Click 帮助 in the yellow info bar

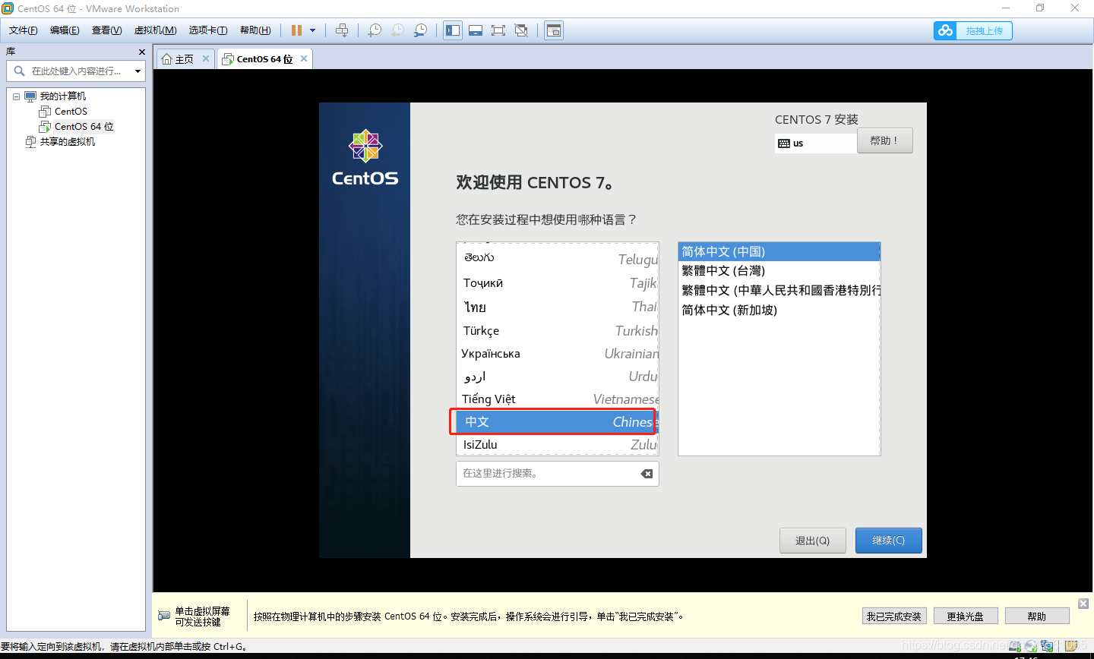(1036, 616)
